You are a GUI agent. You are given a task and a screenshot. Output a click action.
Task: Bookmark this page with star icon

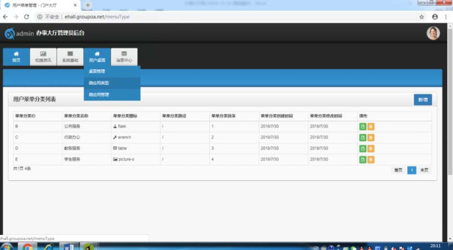[x=422, y=17]
